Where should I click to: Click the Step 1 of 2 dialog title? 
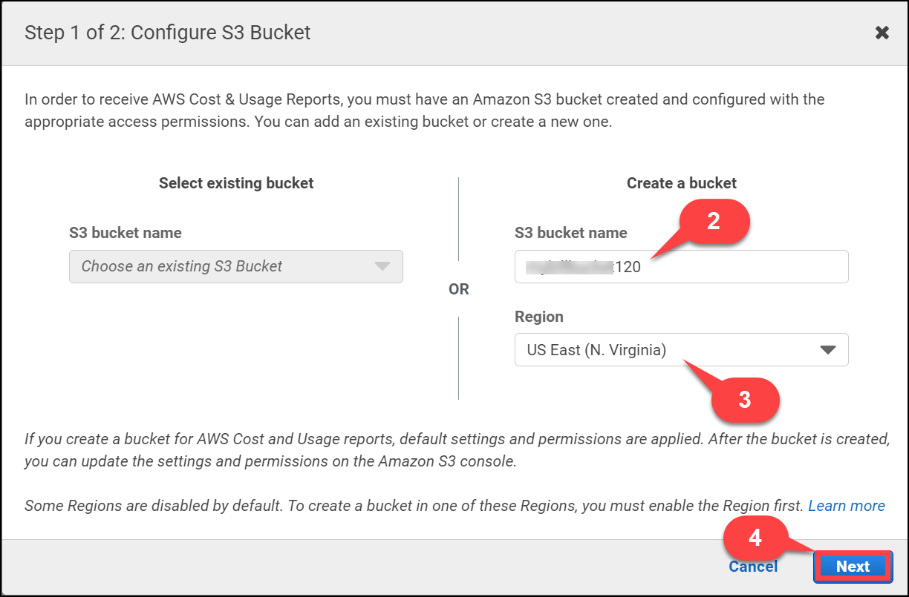click(x=168, y=33)
